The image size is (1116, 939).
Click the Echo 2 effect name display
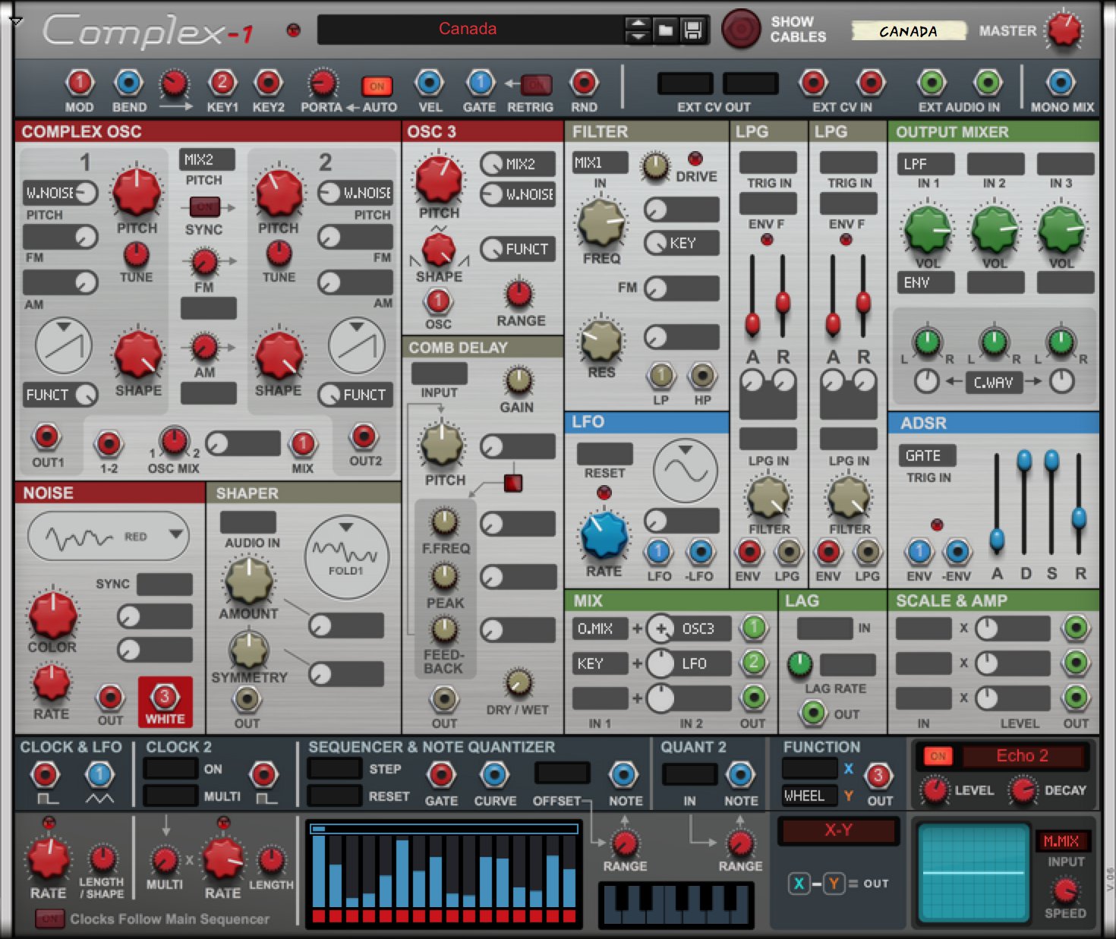pos(1023,755)
